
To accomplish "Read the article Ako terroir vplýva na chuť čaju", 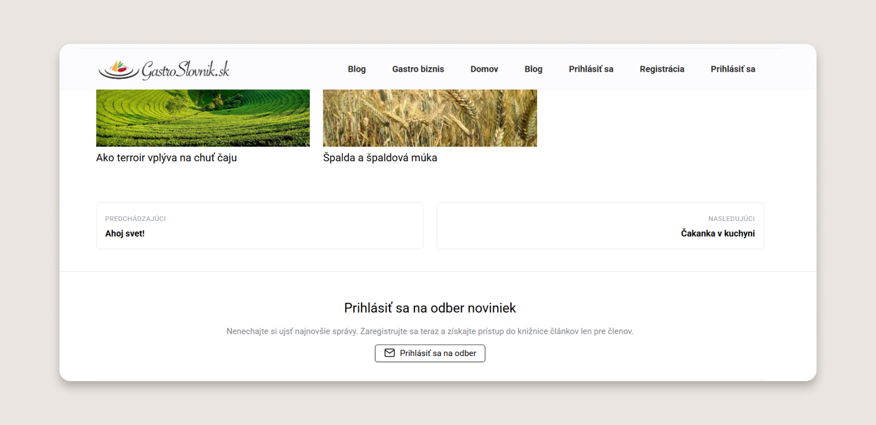I will click(166, 158).
